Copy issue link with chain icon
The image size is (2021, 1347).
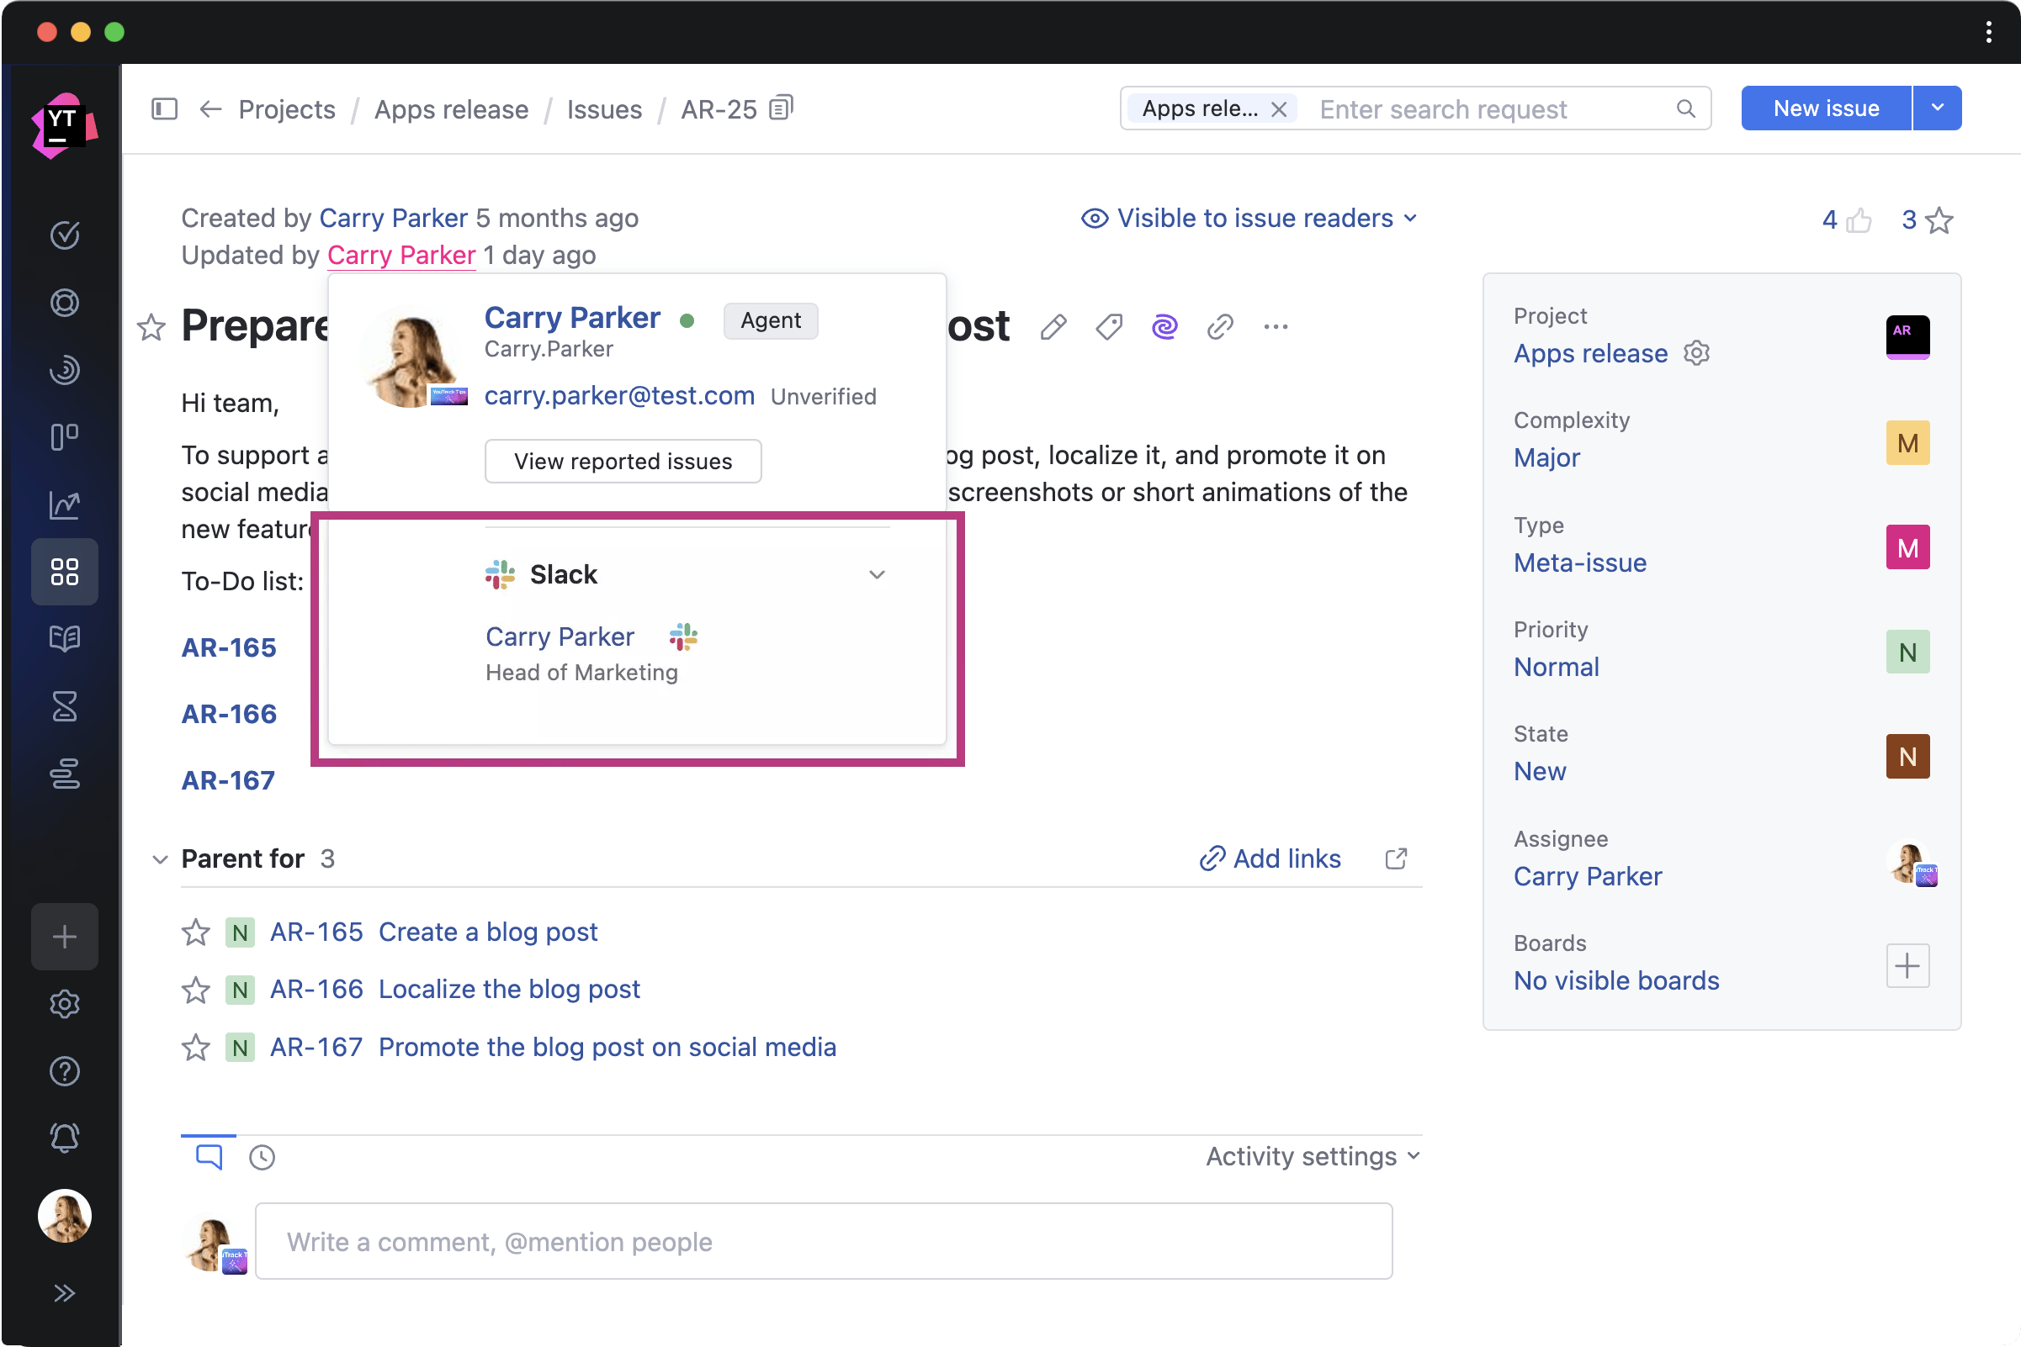[1220, 327]
